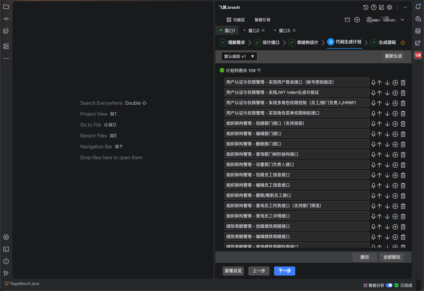Move up the 删除/离职员工接口 row
Image resolution: width=424 pixels, height=291 pixels.
[380, 196]
